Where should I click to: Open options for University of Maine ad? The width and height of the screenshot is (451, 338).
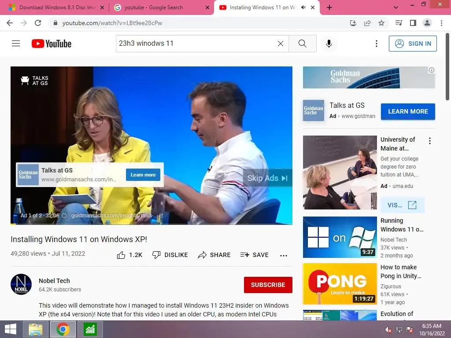(x=430, y=141)
